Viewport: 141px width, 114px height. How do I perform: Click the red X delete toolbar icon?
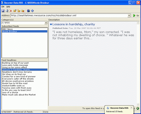coord(11,11)
